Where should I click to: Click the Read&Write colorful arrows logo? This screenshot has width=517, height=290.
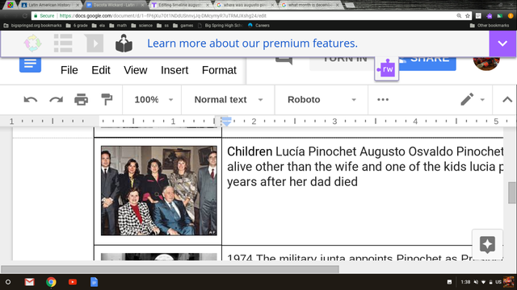pyautogui.click(x=32, y=43)
